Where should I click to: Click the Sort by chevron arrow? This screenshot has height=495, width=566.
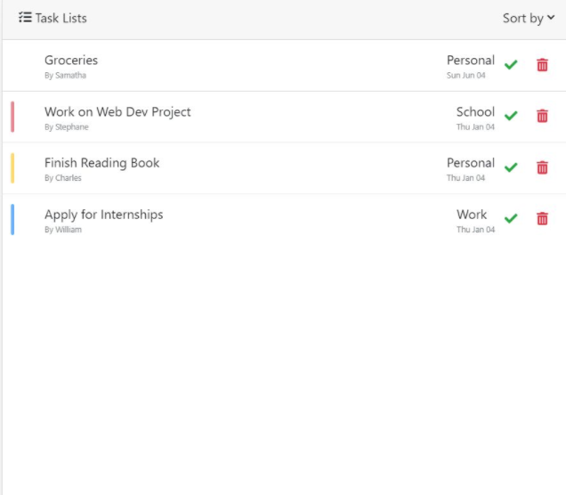point(551,18)
